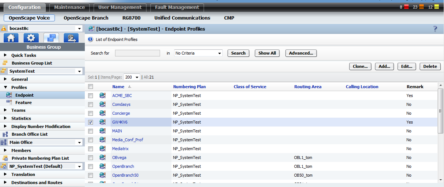Click the page title endpoint profiles icon
The width and height of the screenshot is (444, 187).
pyautogui.click(x=91, y=29)
